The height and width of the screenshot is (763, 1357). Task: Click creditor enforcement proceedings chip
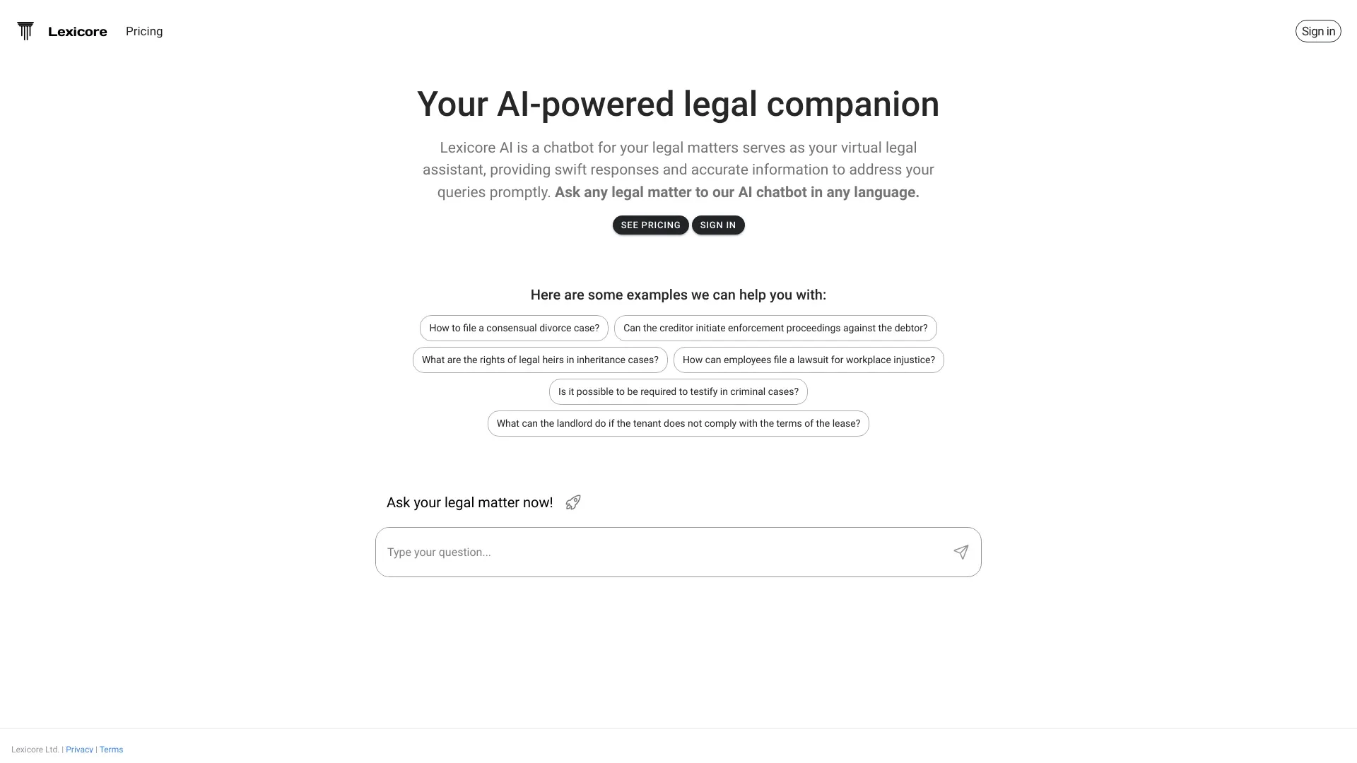click(775, 327)
